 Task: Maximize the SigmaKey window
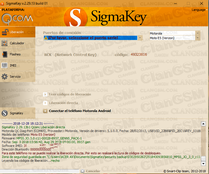pos(188,3)
